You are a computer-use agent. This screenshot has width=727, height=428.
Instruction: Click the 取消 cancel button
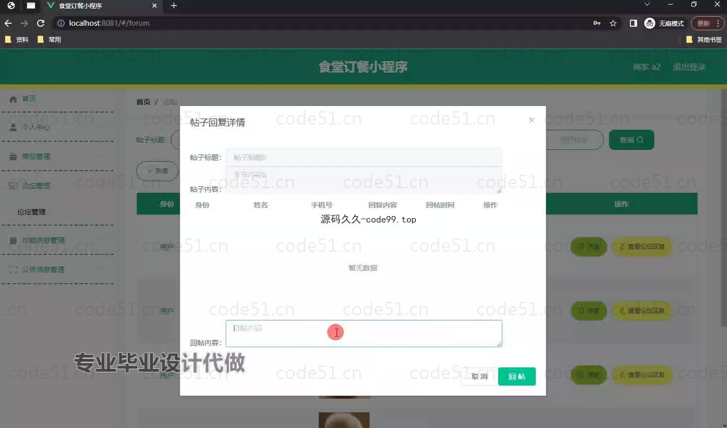point(479,377)
